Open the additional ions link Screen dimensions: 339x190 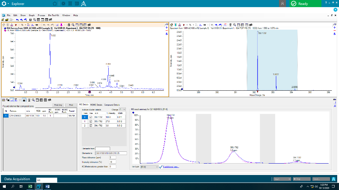click(171, 167)
